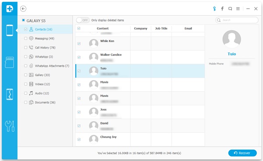The width and height of the screenshot is (263, 161).
Task: Check the WhatsApp (3) checkbox
Action: click(x=25, y=57)
